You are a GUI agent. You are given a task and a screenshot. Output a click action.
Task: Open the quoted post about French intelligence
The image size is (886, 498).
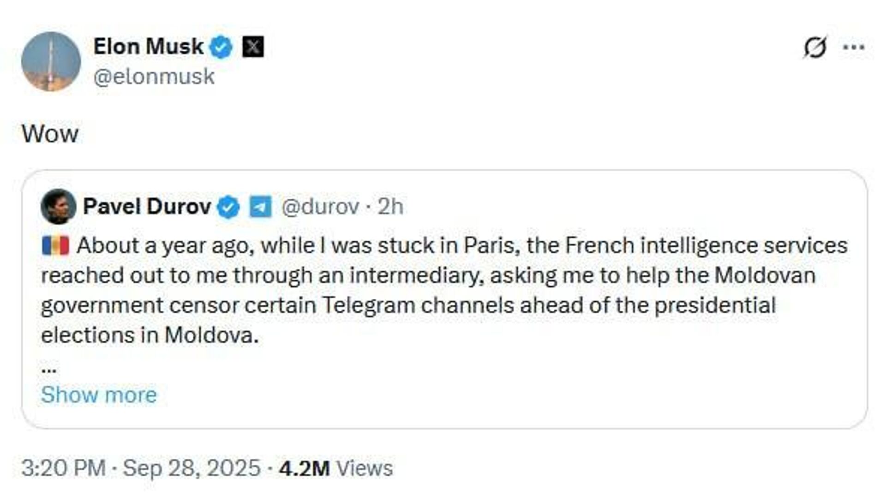point(443,290)
